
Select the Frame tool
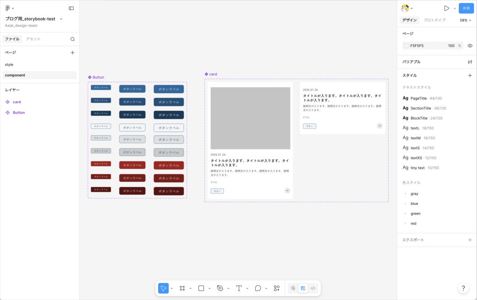coord(182,288)
